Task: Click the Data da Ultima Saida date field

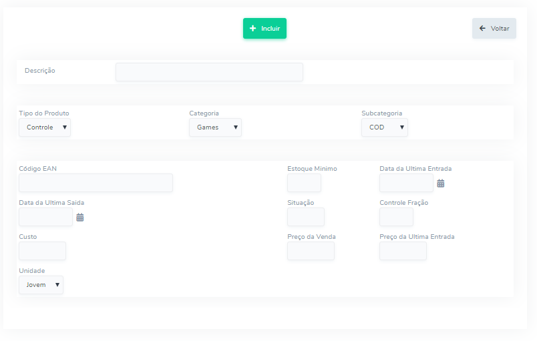Action: 45,217
